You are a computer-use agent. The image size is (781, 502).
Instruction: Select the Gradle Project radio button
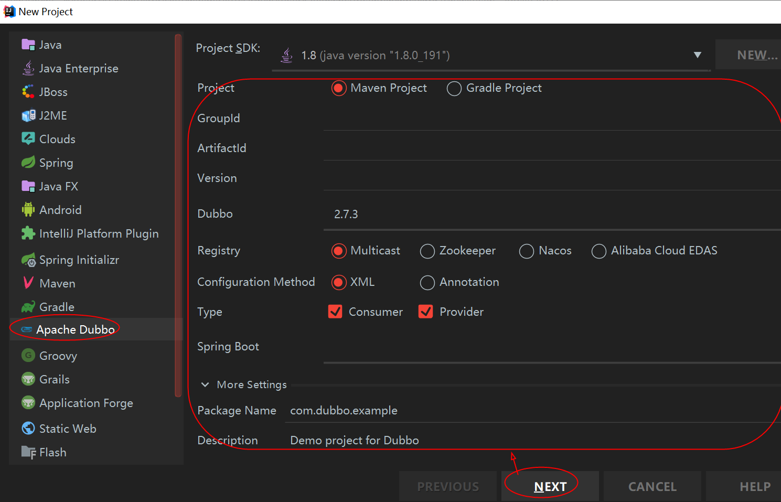click(x=454, y=88)
